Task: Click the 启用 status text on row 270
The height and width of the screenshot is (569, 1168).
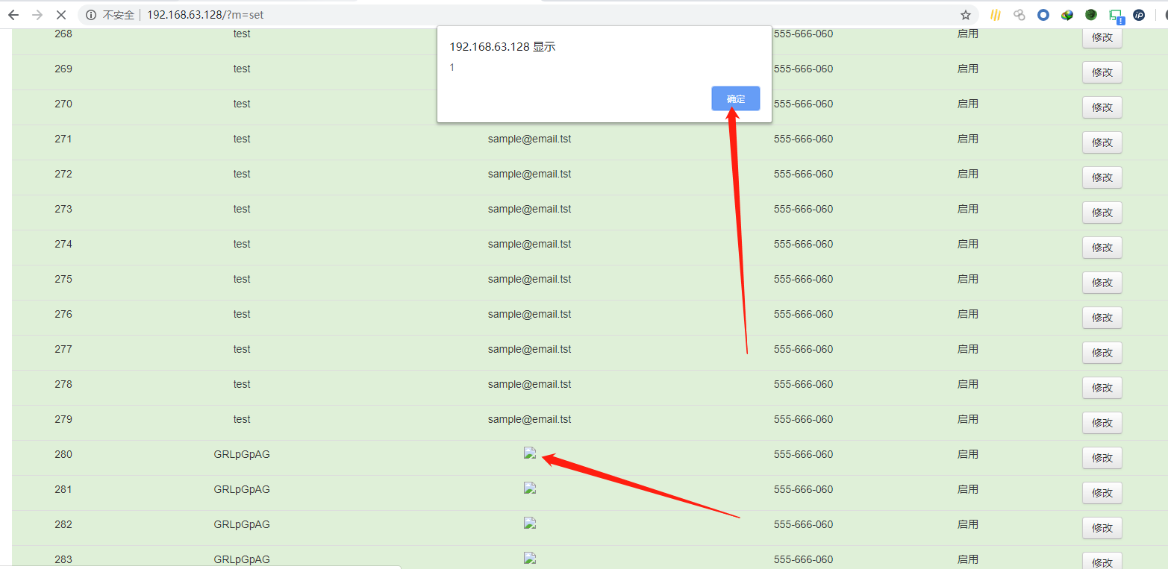Action: [x=967, y=104]
